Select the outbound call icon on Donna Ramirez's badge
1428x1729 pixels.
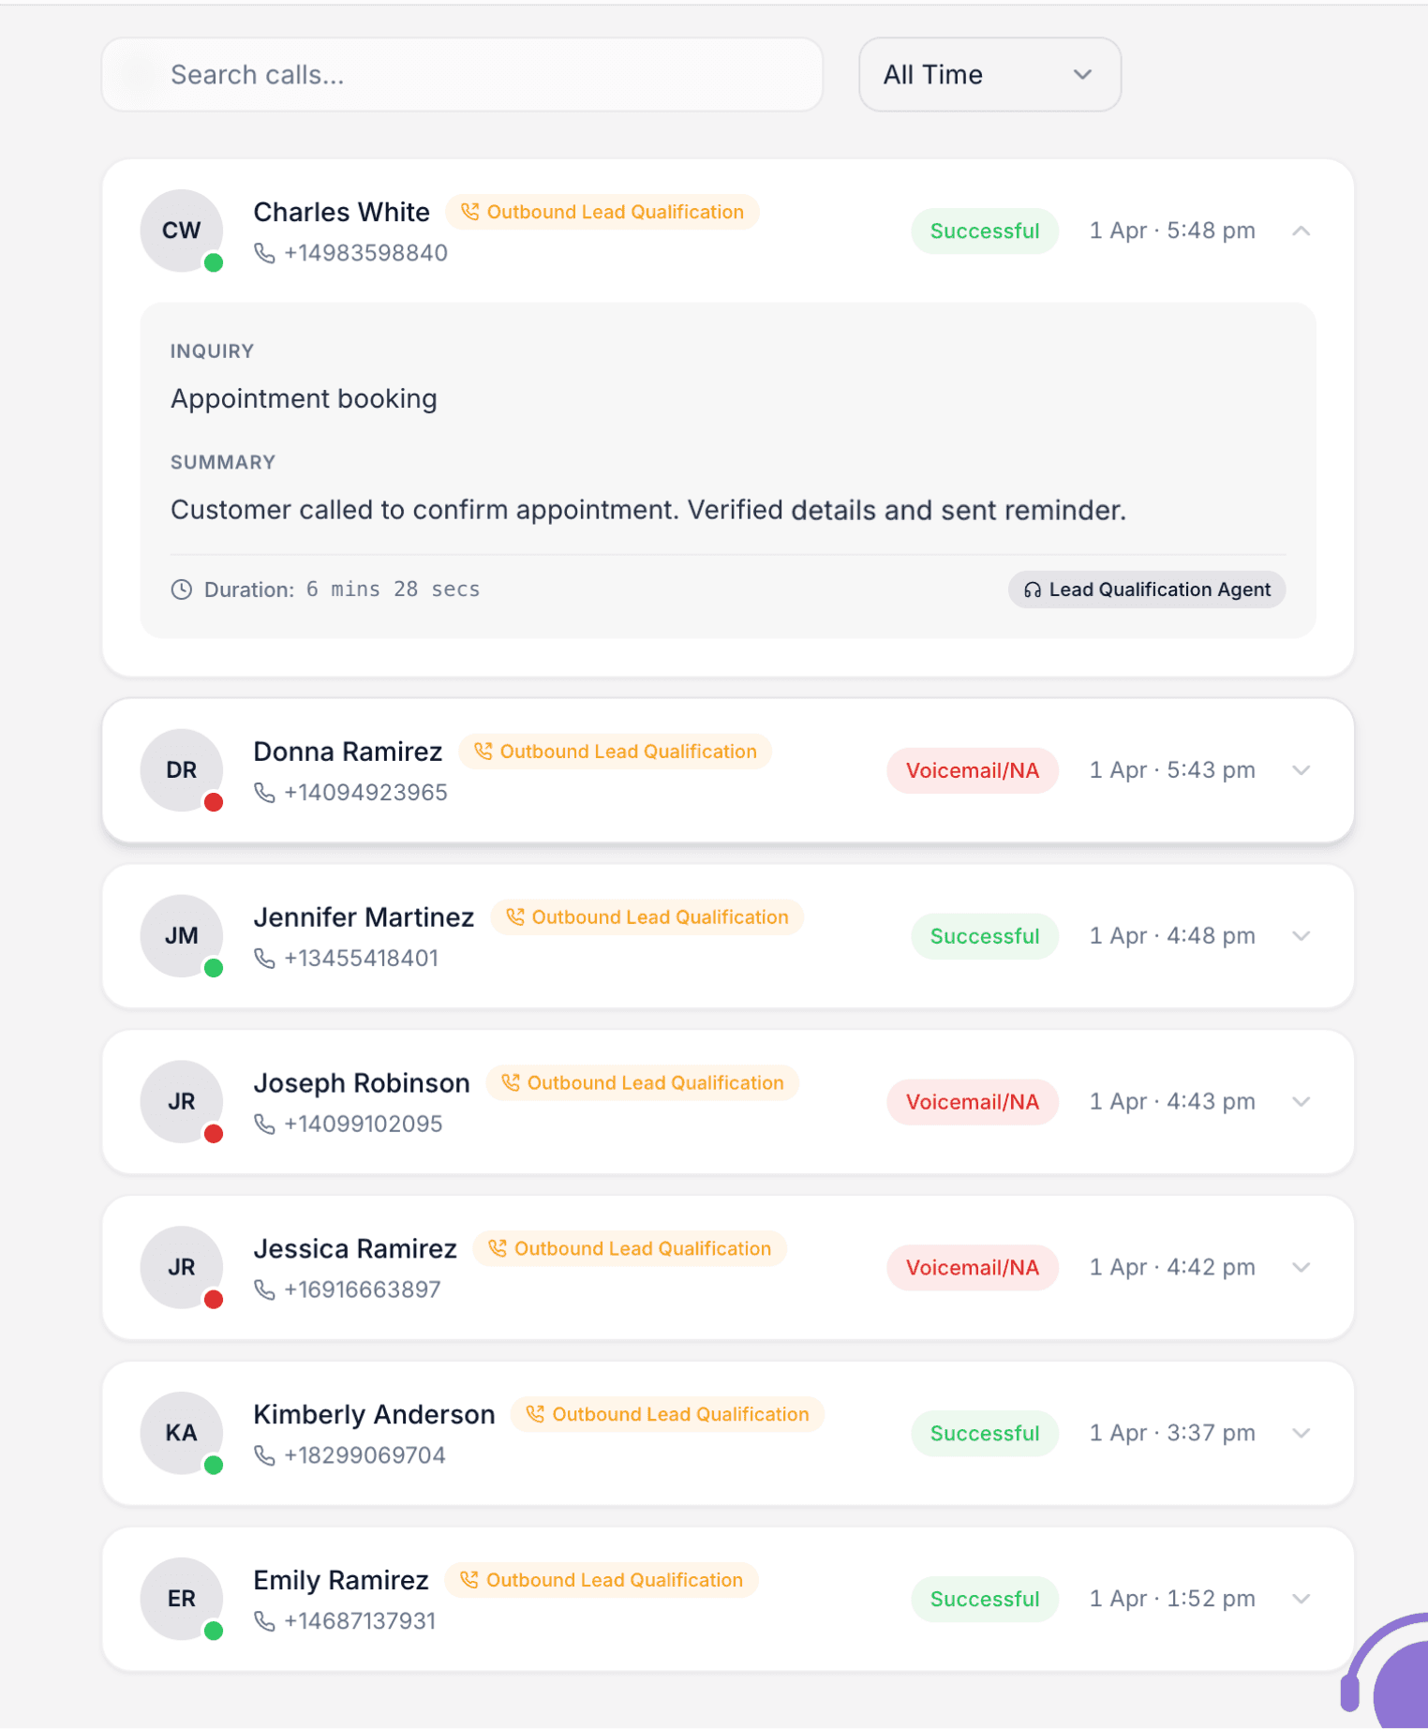point(483,751)
